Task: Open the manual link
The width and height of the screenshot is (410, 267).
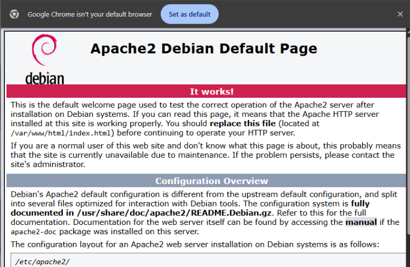Action: (x=361, y=222)
